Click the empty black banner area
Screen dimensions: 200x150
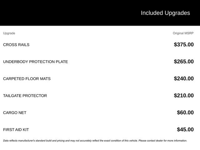tap(62, 13)
